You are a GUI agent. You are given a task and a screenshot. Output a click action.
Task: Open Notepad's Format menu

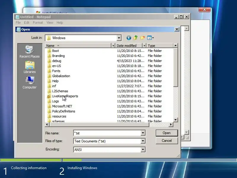click(38, 23)
